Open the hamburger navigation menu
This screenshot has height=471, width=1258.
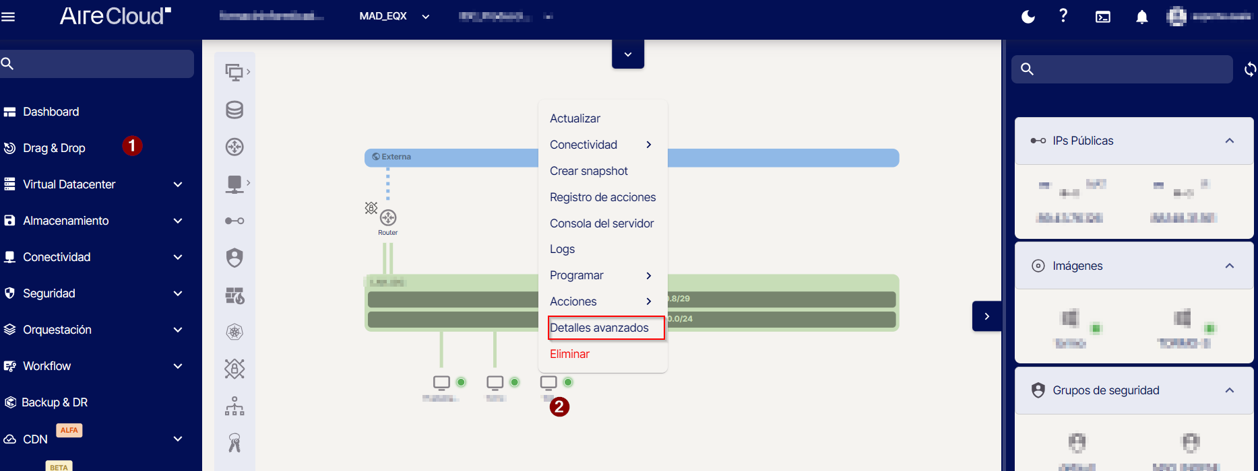click(8, 17)
